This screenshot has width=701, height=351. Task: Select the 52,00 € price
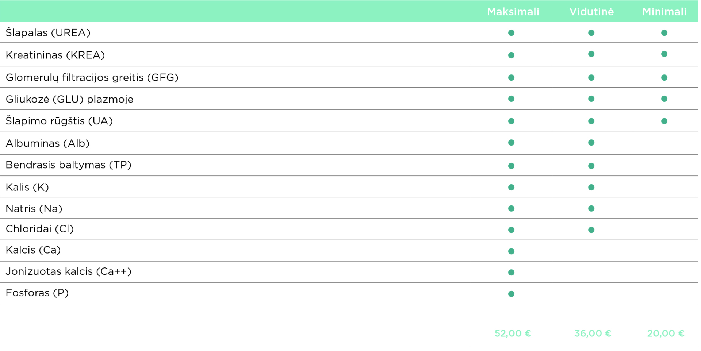pos(513,333)
